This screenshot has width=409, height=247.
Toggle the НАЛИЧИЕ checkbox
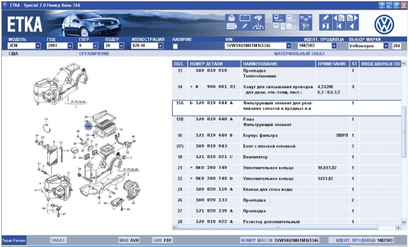(x=175, y=46)
